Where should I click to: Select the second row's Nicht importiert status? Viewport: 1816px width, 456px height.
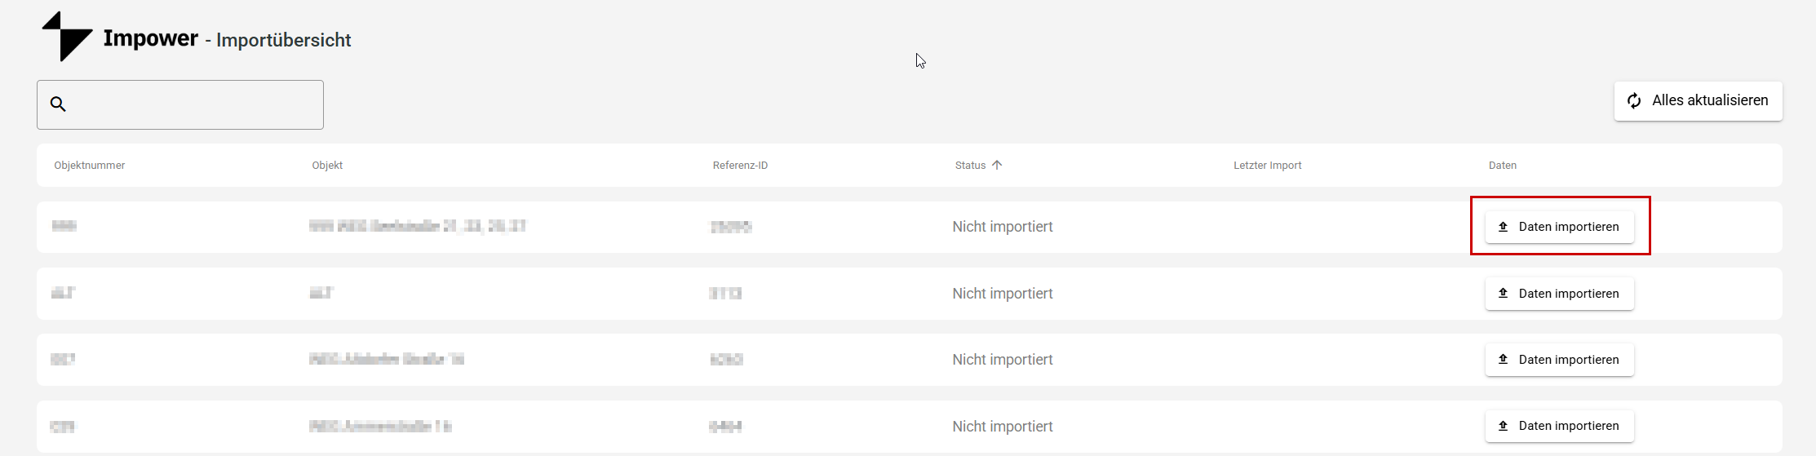pyautogui.click(x=1003, y=294)
